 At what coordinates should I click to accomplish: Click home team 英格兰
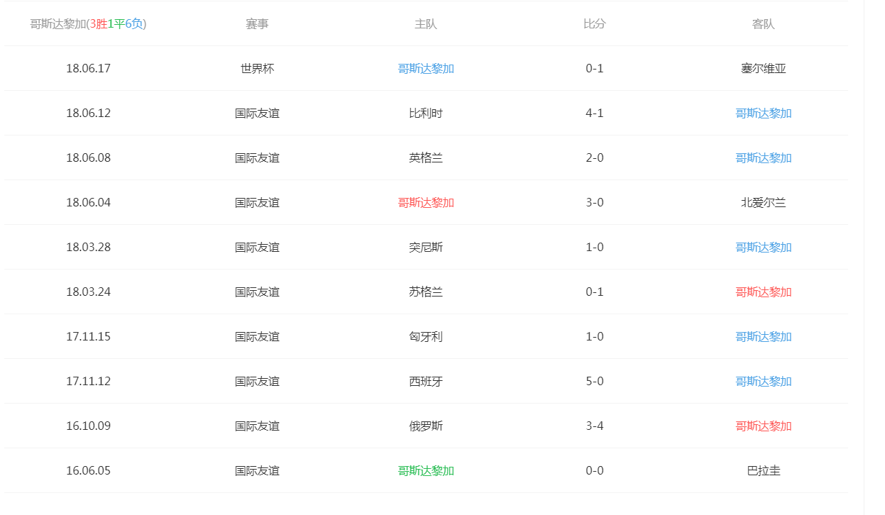pyautogui.click(x=426, y=158)
